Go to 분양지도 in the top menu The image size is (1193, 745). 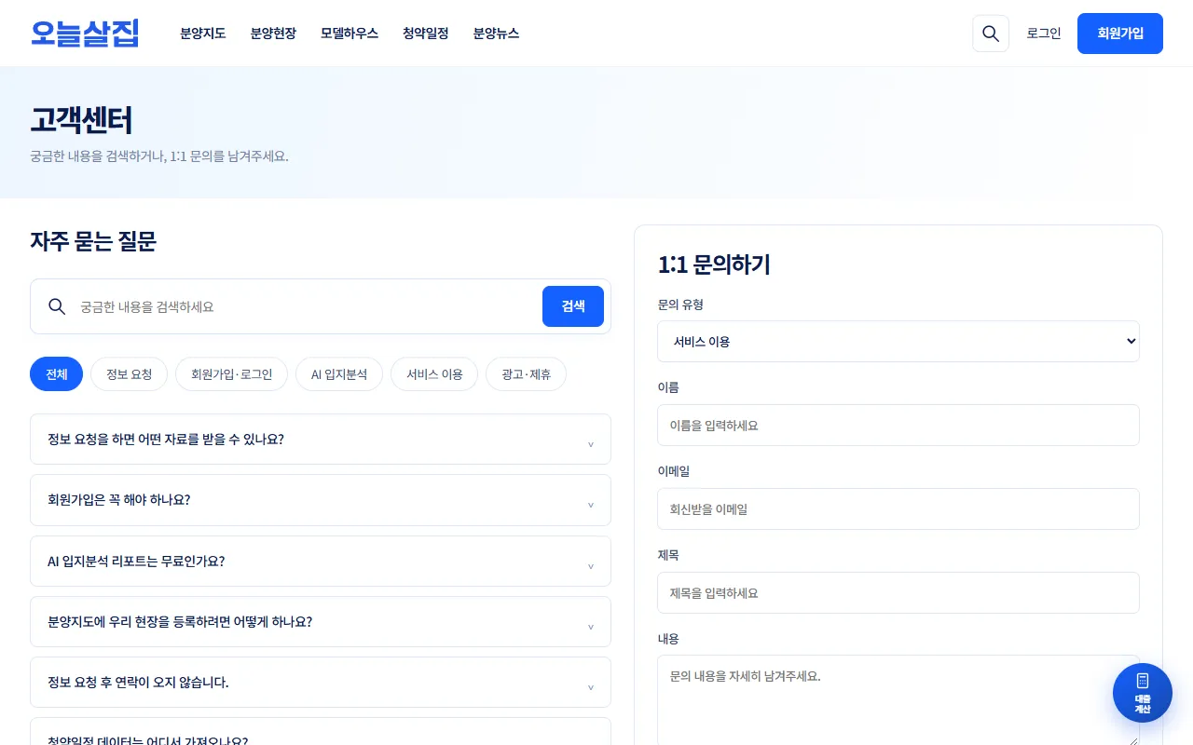click(x=203, y=34)
